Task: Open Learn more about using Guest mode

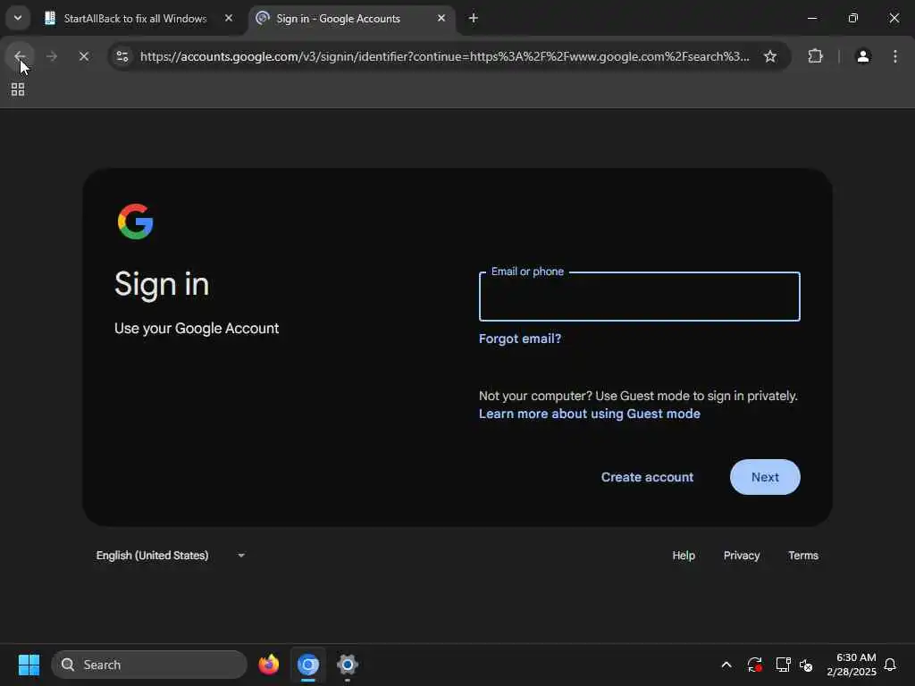Action: click(590, 414)
